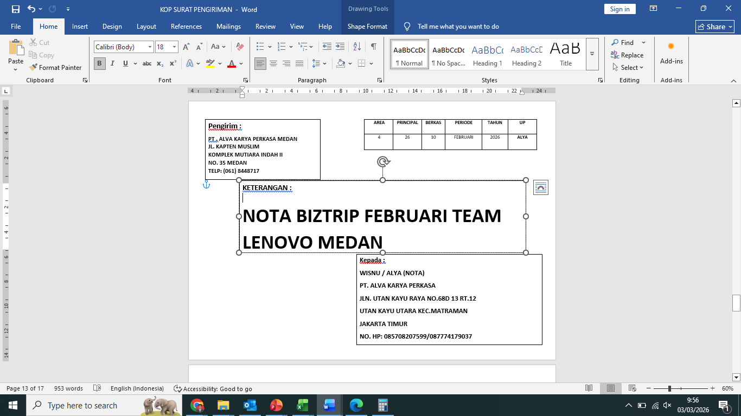The height and width of the screenshot is (416, 741).
Task: Apply the Heading 1 style
Action: (x=487, y=54)
